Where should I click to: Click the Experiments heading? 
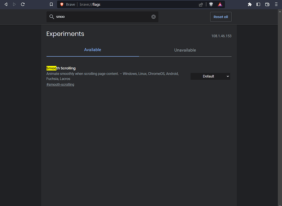[65, 34]
